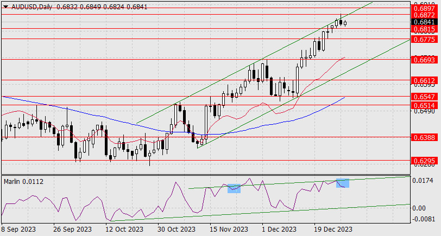This screenshot has height=236, width=441.
Task: Select the 0.00 Marlin scale value
Action: [x=419, y=208]
